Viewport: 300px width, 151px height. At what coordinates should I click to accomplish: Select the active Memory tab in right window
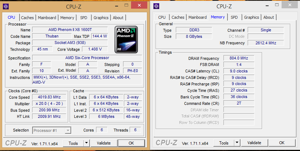click(x=218, y=17)
